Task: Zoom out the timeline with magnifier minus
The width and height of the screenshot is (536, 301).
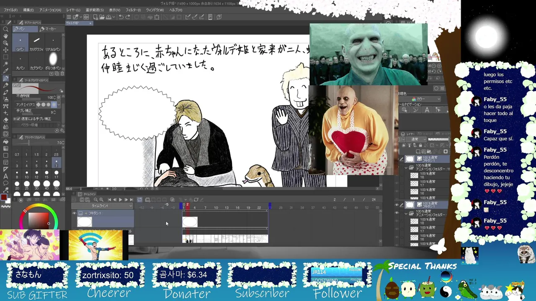Action: pos(95,200)
